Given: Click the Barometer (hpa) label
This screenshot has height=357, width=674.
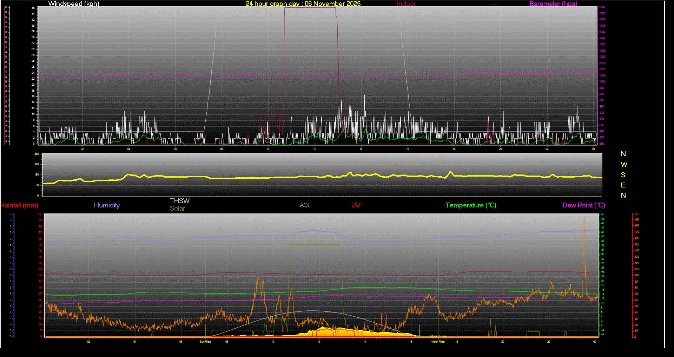Looking at the screenshot, I should [x=553, y=4].
